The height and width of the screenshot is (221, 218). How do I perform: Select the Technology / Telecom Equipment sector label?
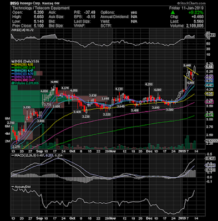[41, 8]
